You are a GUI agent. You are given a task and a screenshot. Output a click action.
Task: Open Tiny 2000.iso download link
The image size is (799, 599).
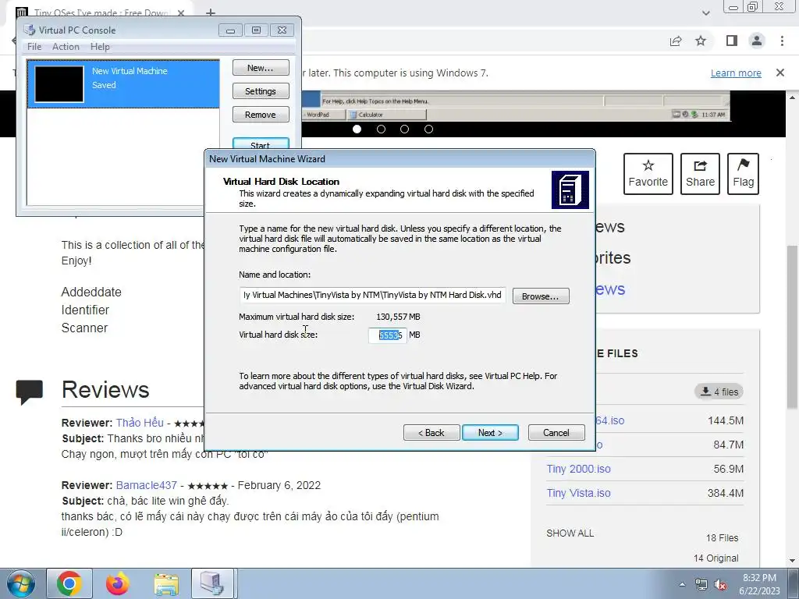(x=578, y=469)
